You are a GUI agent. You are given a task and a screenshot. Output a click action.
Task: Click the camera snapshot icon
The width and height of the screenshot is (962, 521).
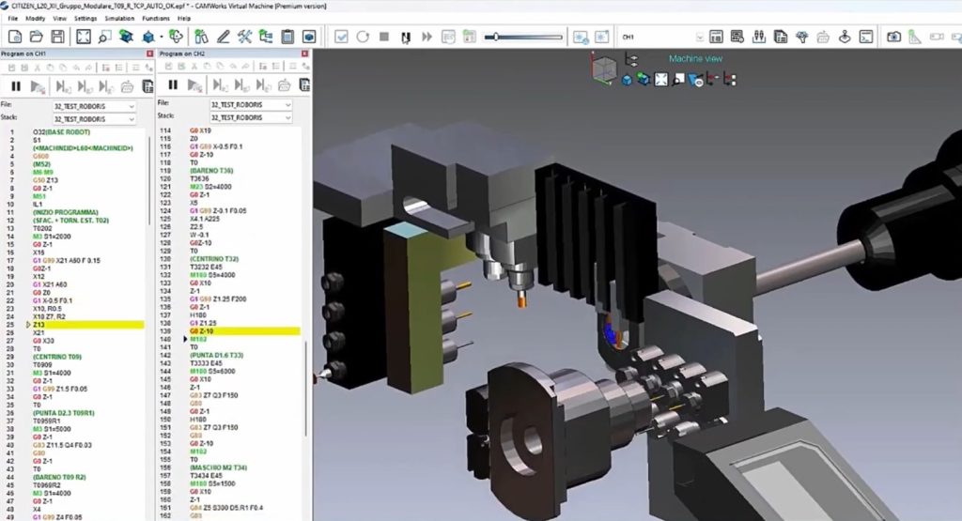coord(892,37)
